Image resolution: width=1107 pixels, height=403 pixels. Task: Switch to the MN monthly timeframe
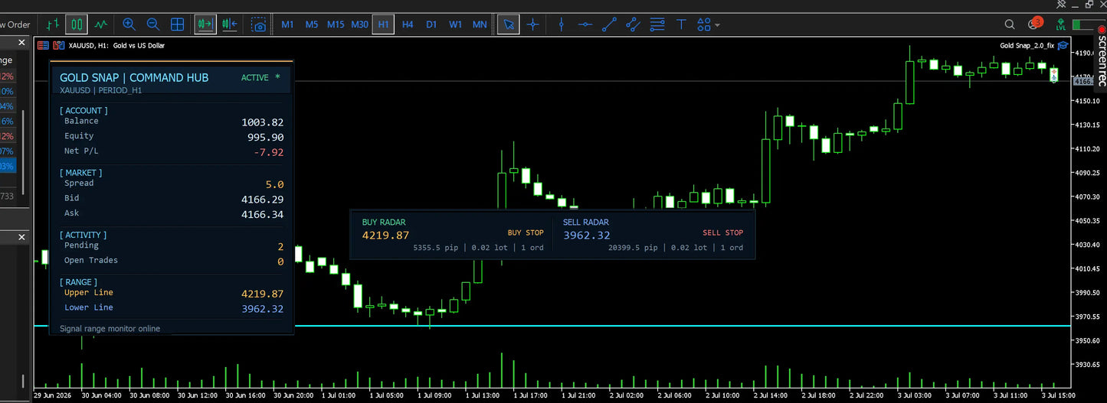480,24
